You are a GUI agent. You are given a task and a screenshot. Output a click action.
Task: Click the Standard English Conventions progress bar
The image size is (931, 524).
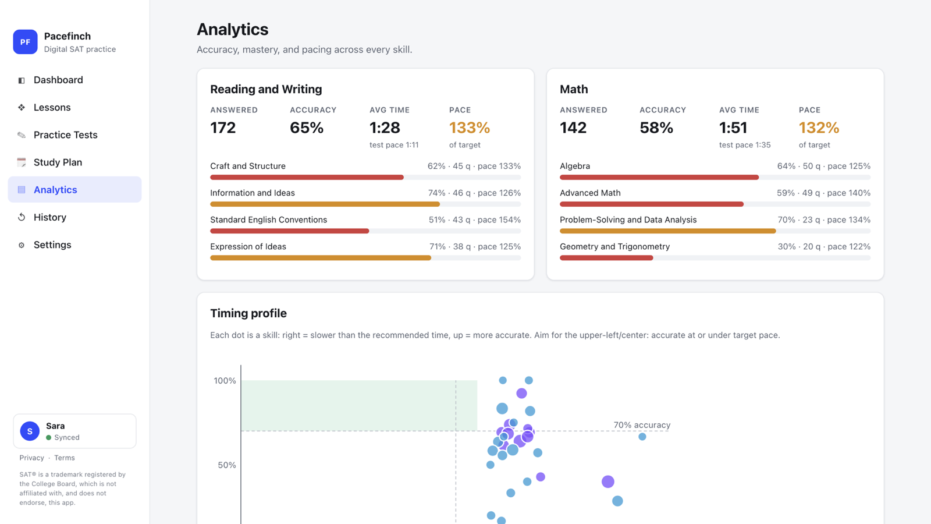[x=365, y=231]
